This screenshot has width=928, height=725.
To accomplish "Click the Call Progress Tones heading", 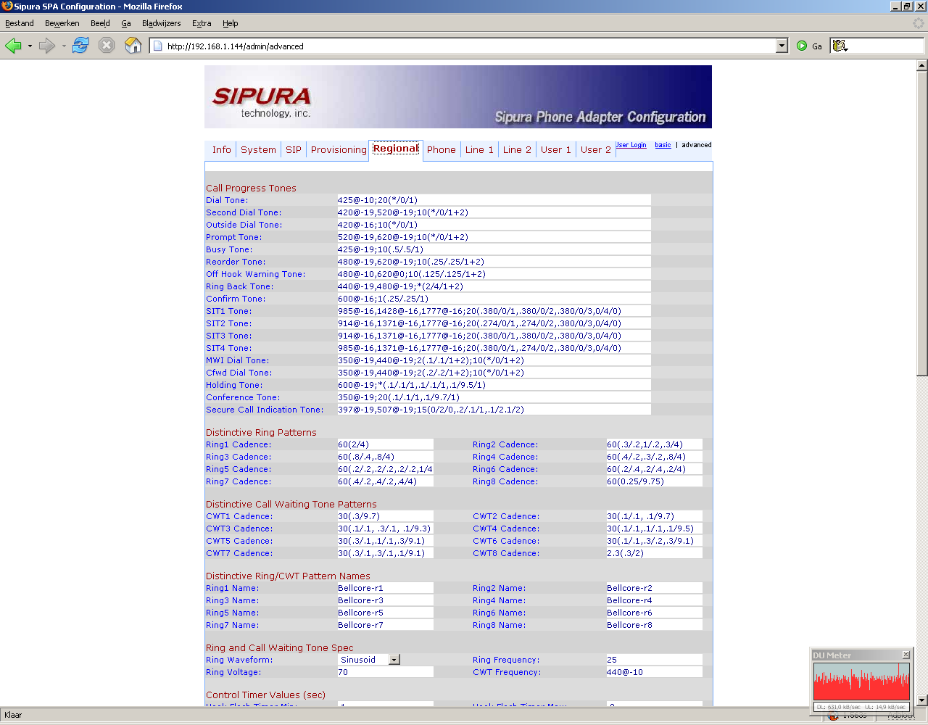I will (x=251, y=188).
